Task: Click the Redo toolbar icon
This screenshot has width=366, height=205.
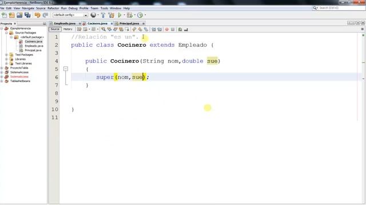Action: tap(45, 15)
